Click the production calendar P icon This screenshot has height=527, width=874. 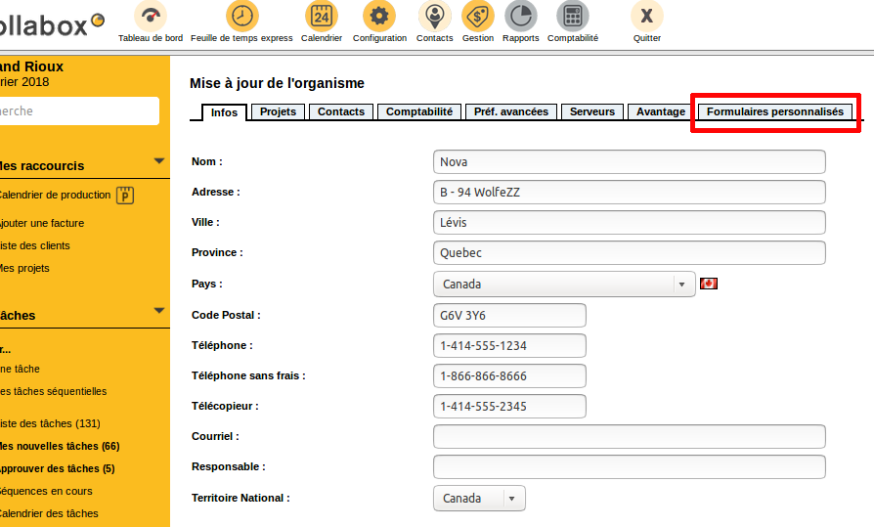click(124, 196)
